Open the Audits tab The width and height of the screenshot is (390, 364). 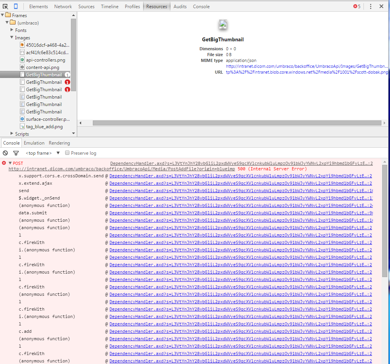(x=180, y=7)
